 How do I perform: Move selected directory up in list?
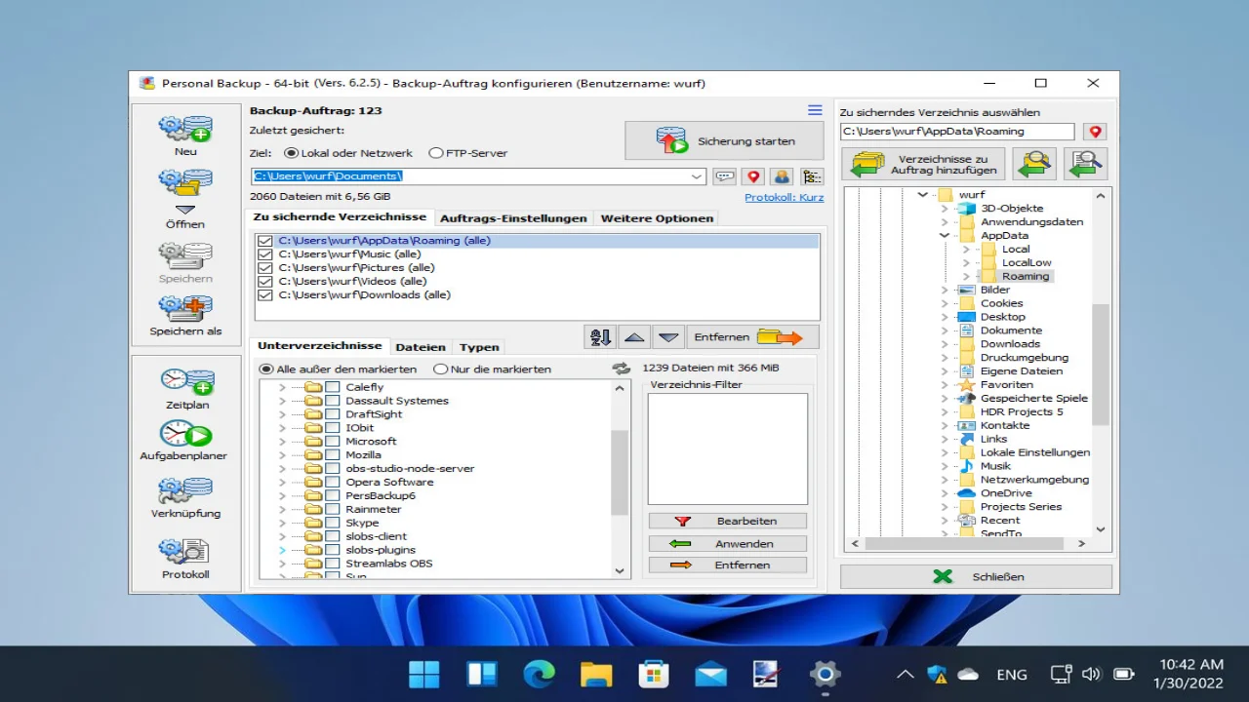pos(634,337)
